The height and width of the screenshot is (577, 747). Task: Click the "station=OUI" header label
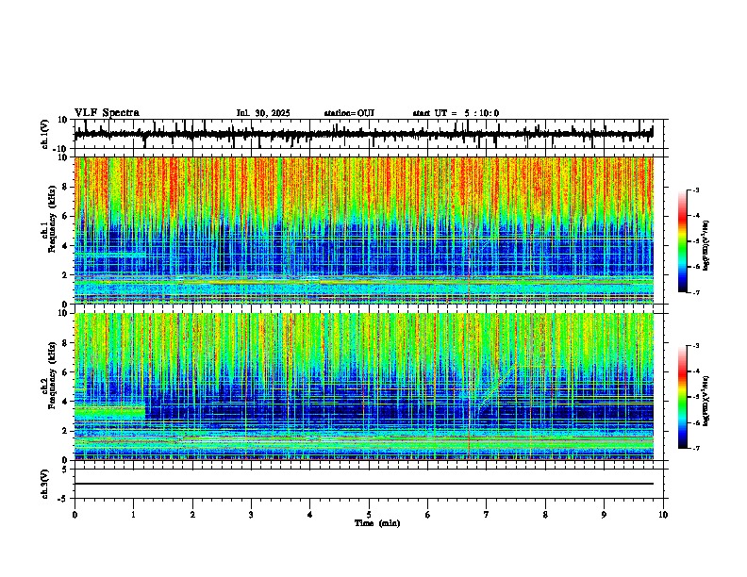coord(349,113)
